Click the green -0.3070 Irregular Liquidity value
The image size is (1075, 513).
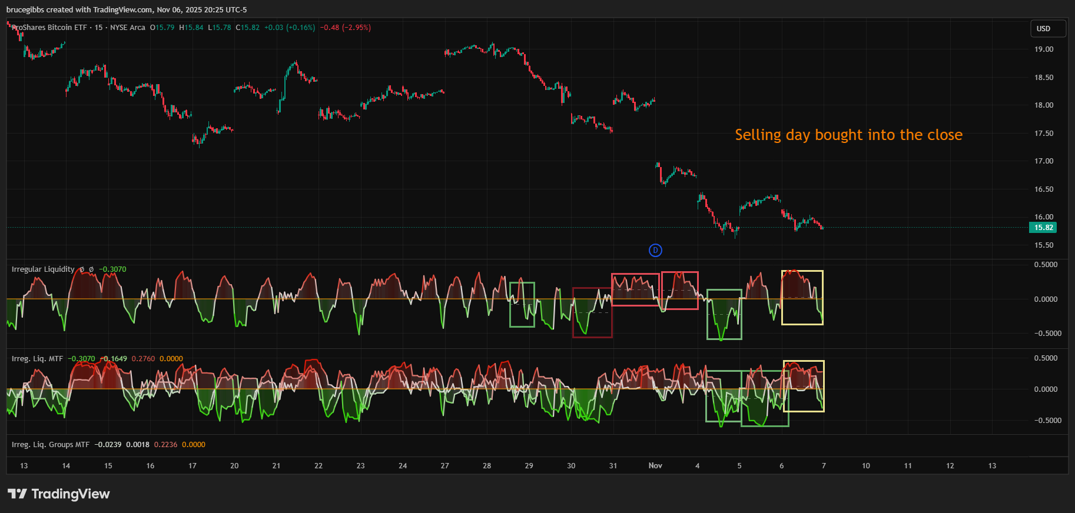click(112, 269)
